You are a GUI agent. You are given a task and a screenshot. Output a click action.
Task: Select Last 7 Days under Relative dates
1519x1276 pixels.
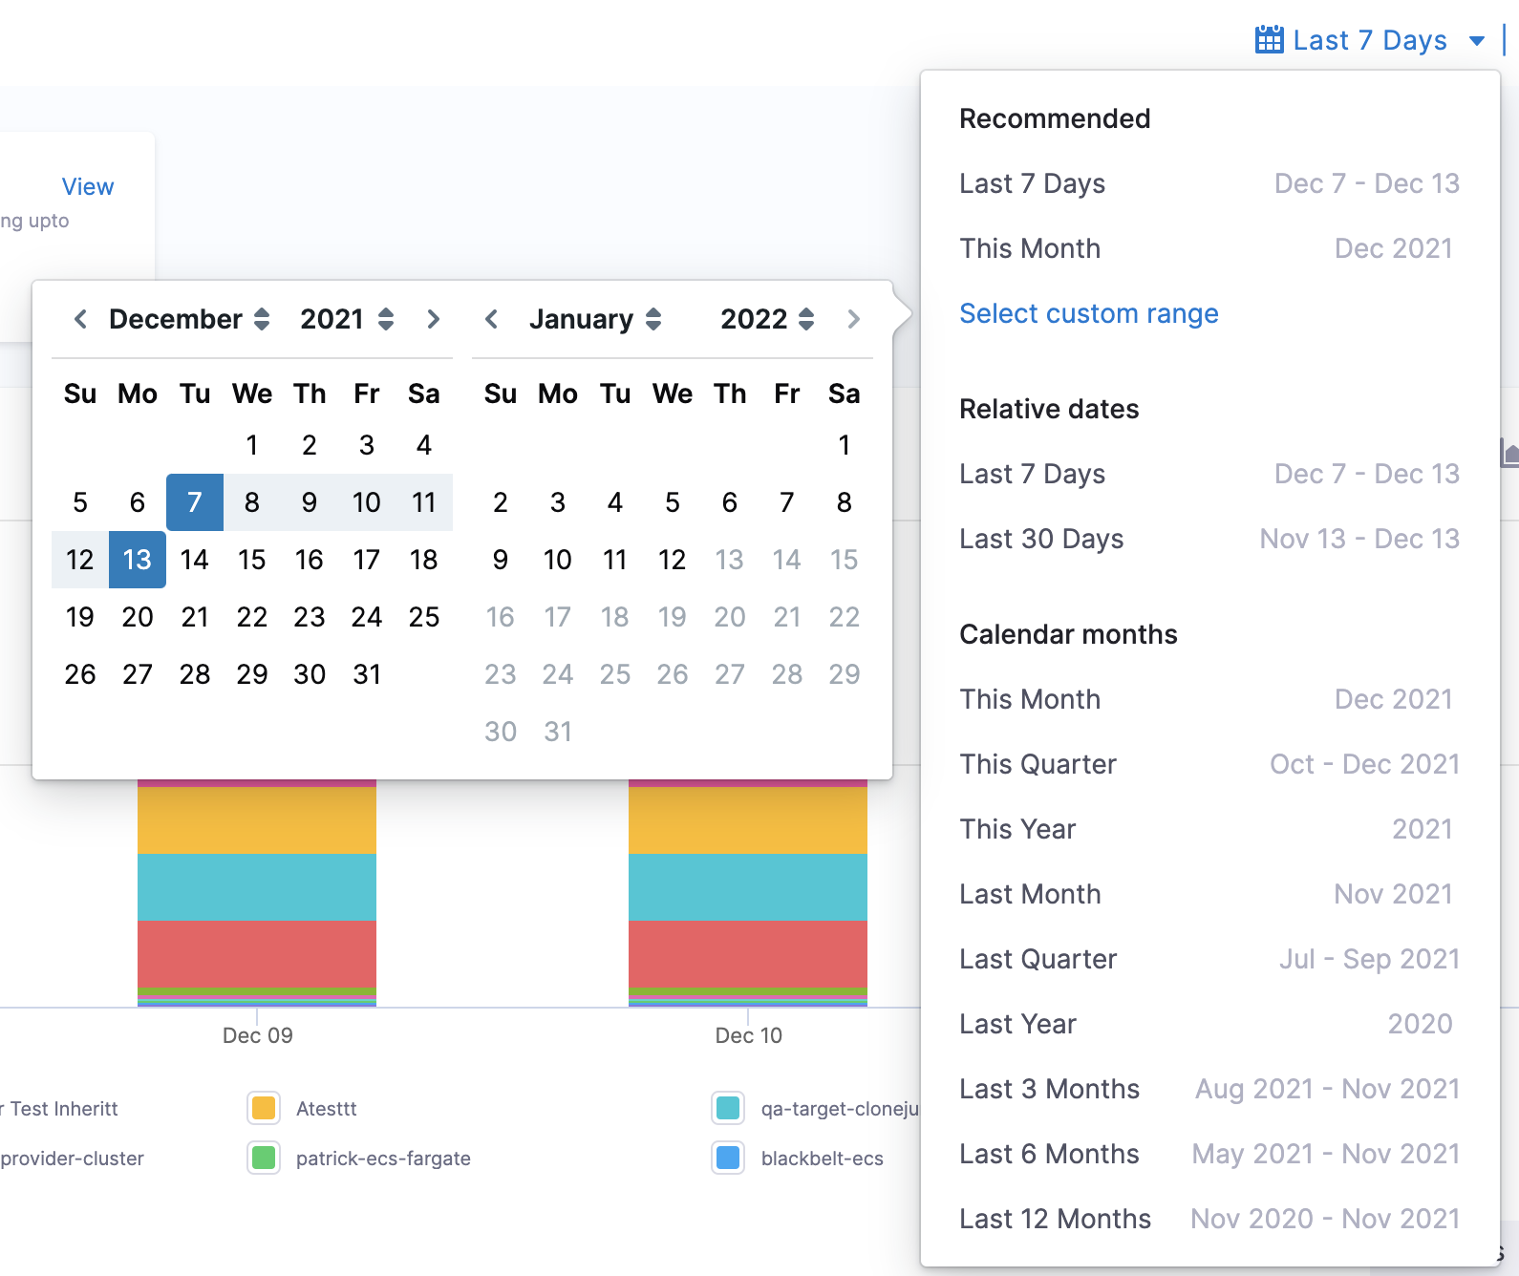pyautogui.click(x=1209, y=474)
